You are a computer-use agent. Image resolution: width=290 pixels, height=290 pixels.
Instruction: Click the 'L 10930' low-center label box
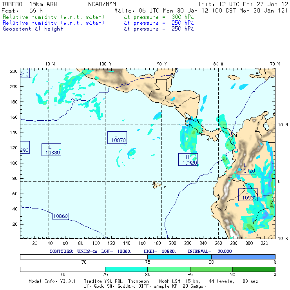(x=248, y=194)
